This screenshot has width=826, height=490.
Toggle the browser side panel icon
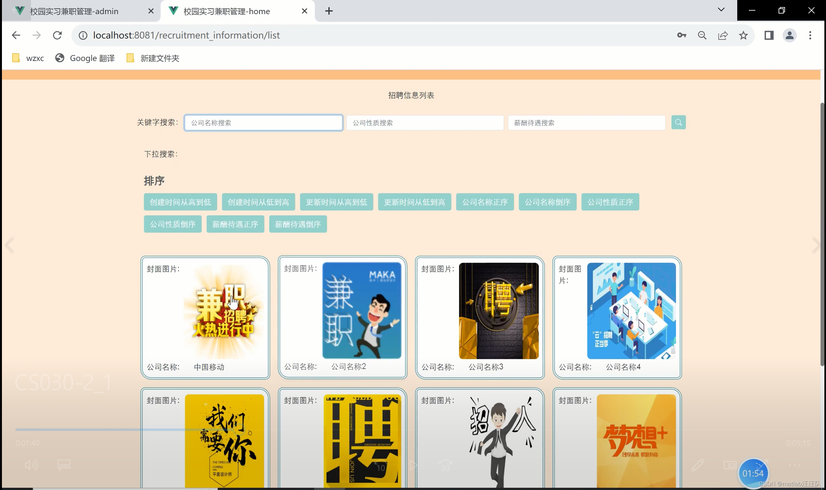(x=769, y=35)
